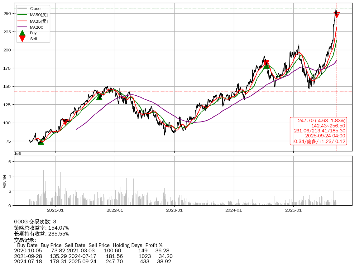Click the first Buy marker near 2020-10

pos(41,142)
